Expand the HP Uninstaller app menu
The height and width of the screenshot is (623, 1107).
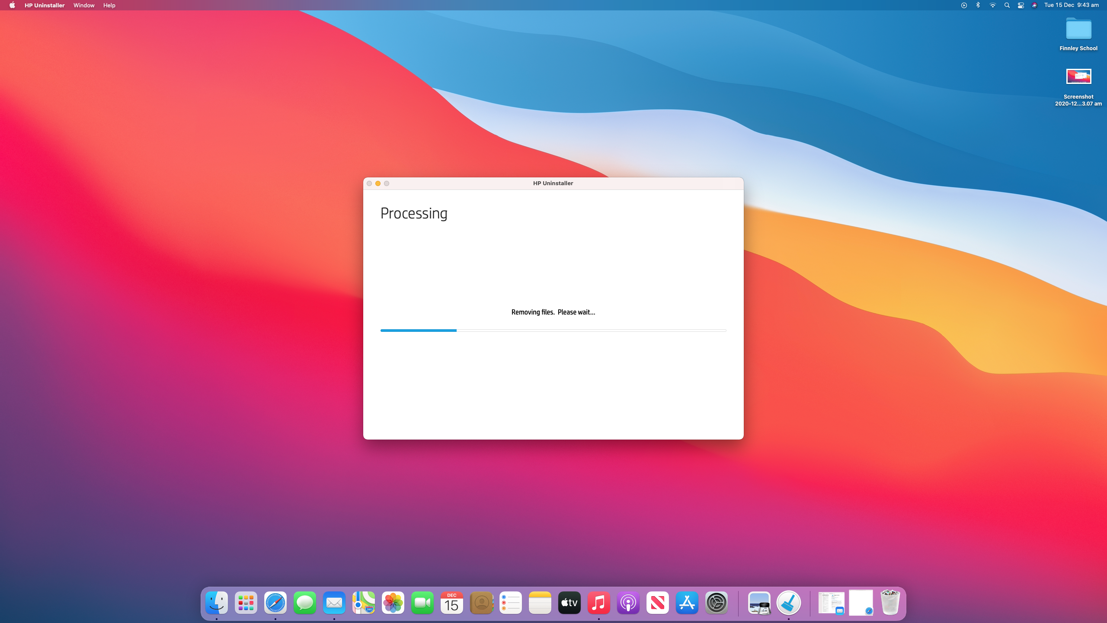tap(45, 5)
